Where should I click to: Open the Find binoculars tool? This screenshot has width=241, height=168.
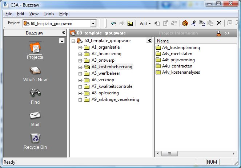pos(35,97)
